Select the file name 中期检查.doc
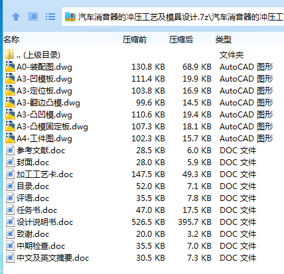This screenshot has width=284, height=274. click(41, 246)
